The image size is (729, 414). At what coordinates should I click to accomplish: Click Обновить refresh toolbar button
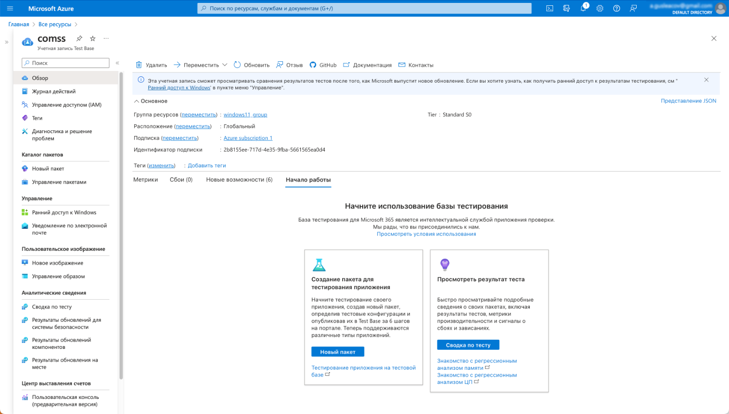point(251,65)
